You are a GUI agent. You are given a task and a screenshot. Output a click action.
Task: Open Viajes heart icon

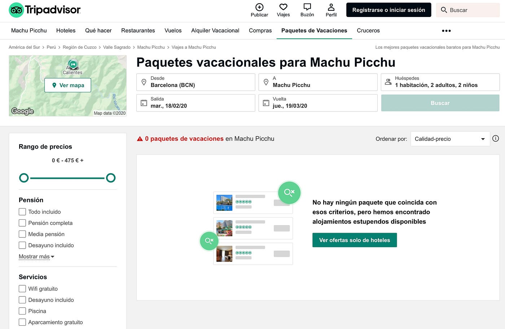click(x=283, y=7)
